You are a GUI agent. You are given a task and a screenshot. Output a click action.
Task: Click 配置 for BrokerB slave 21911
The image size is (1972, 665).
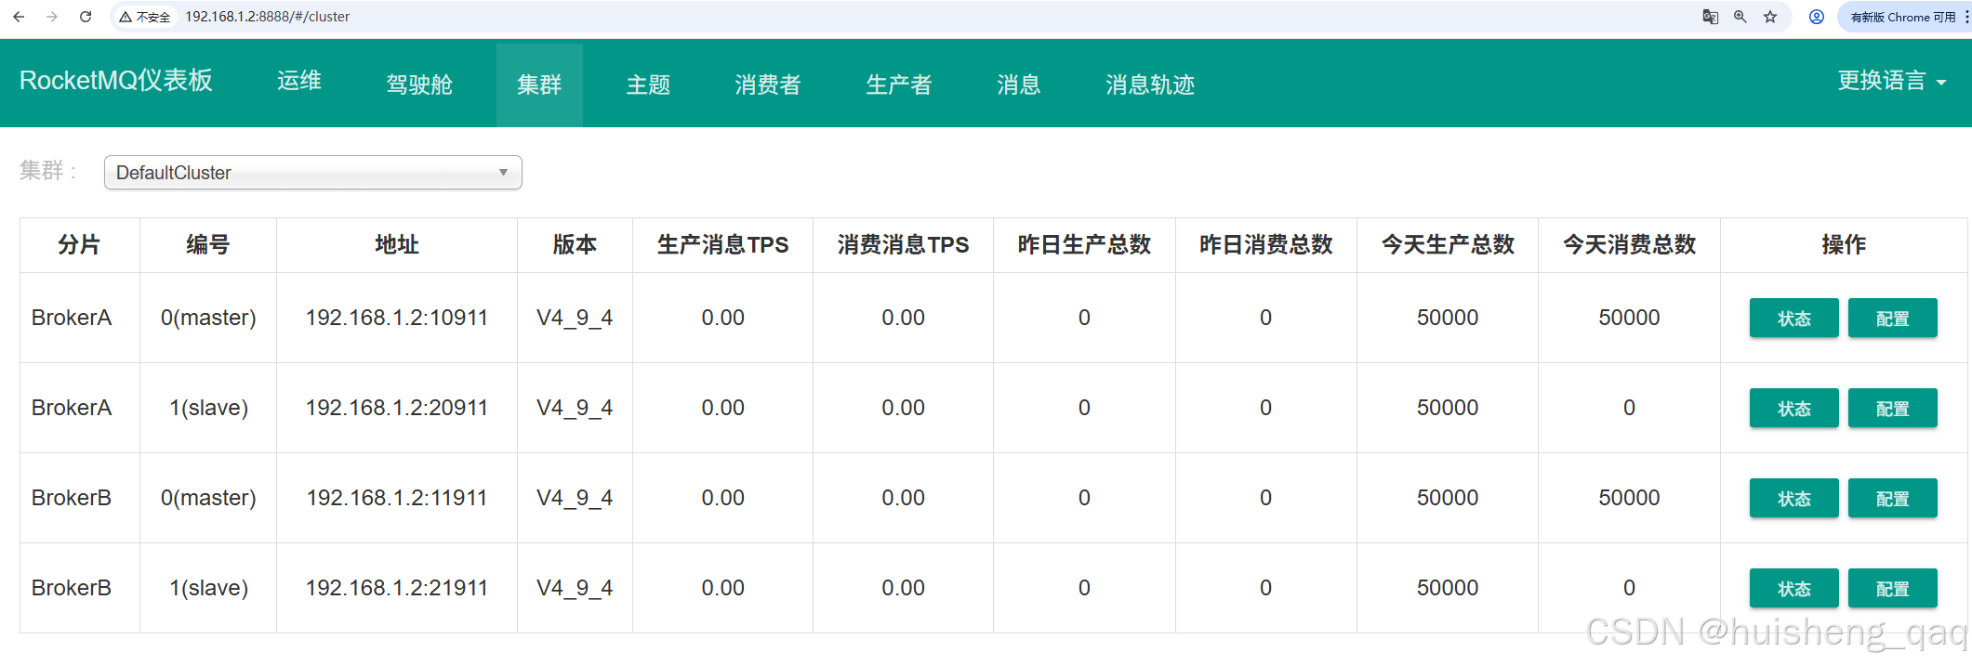[x=1892, y=588]
